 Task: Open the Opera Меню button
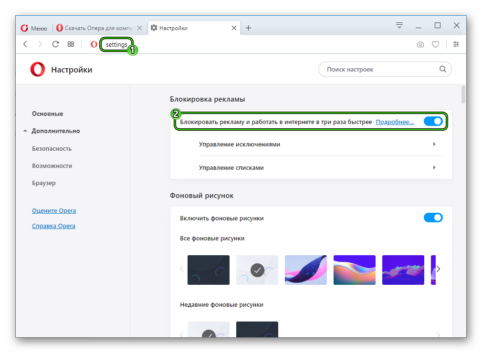coord(34,28)
